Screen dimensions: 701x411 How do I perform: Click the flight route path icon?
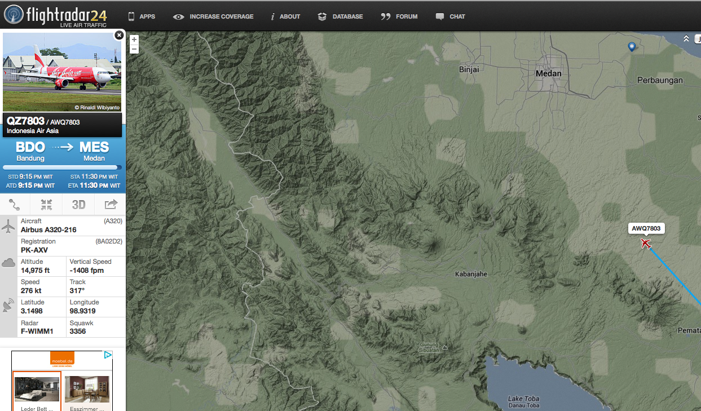pyautogui.click(x=15, y=204)
